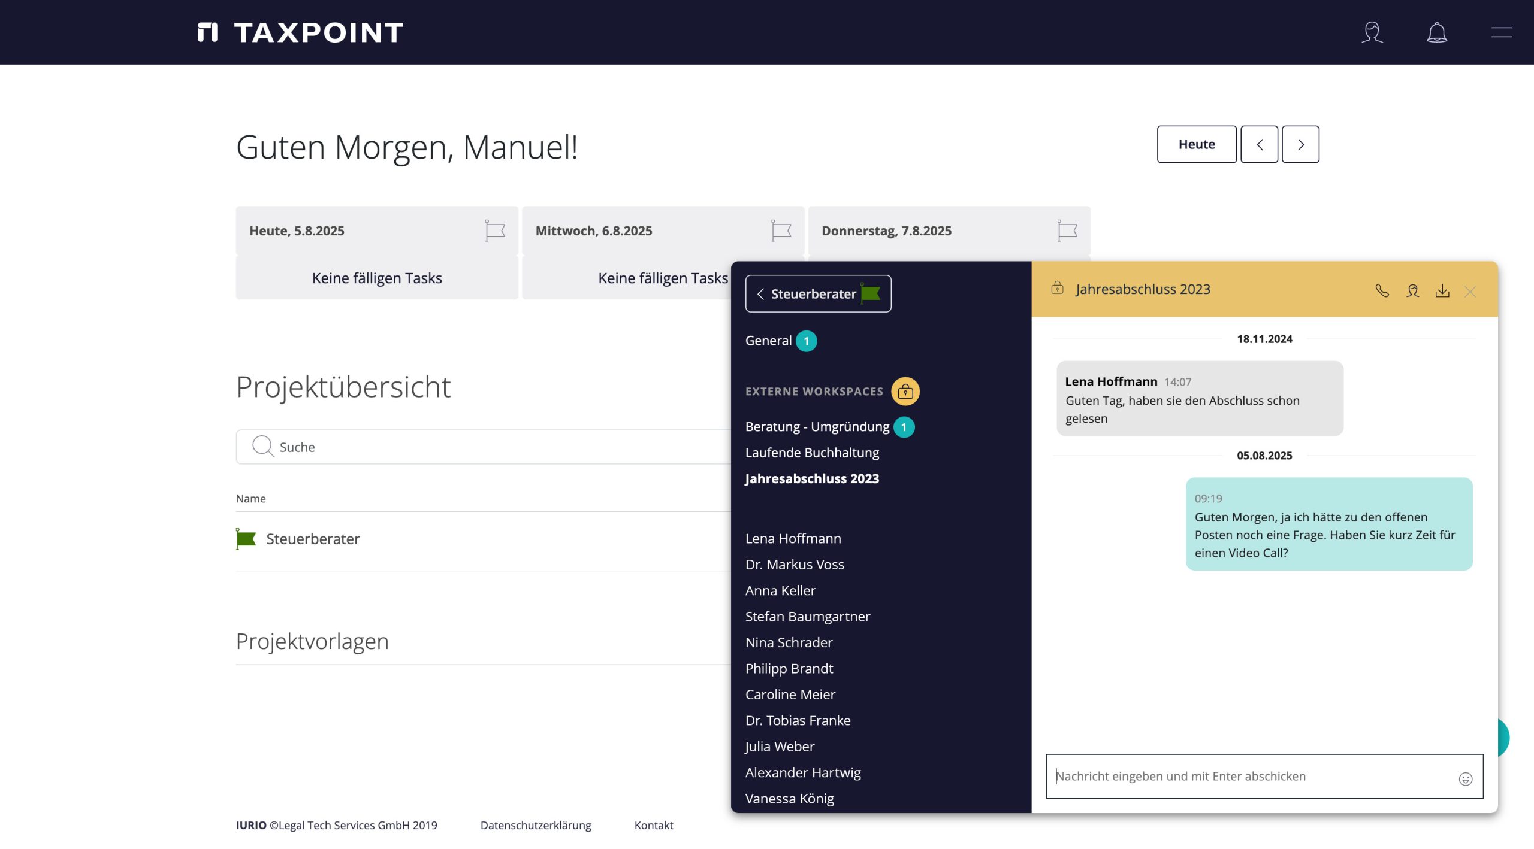
Task: Open the hamburger menu in header
Action: click(x=1501, y=32)
